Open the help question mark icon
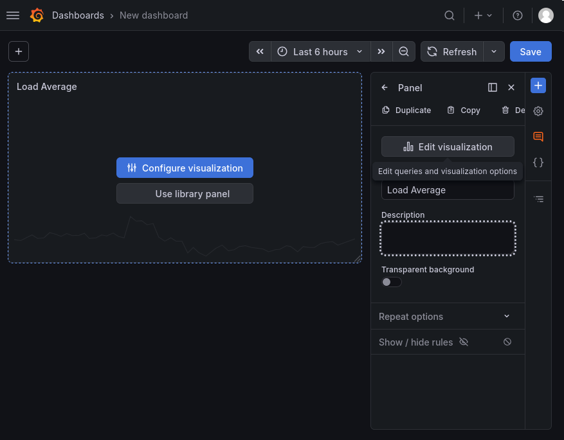 (x=517, y=15)
